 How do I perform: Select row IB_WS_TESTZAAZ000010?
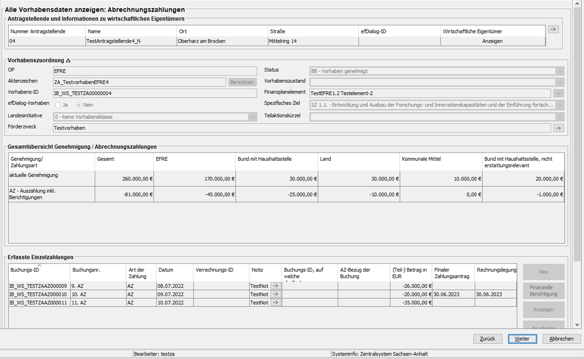click(x=262, y=294)
